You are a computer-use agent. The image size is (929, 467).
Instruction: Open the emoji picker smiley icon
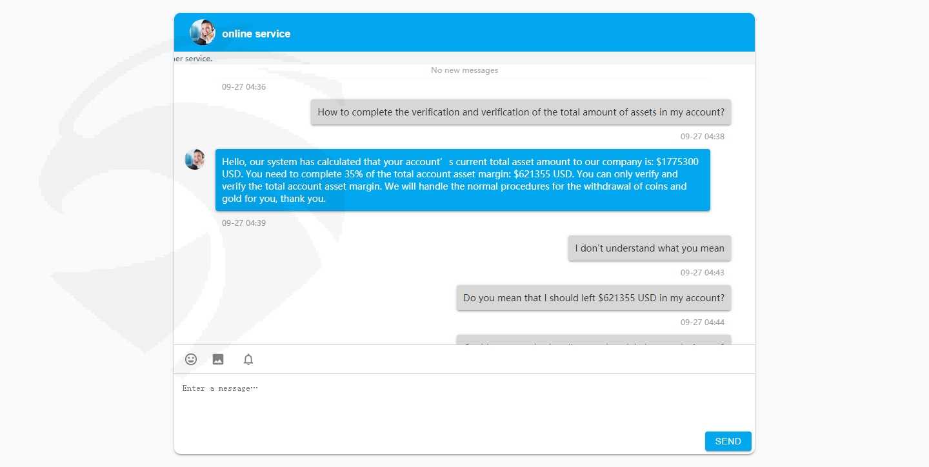(x=191, y=359)
